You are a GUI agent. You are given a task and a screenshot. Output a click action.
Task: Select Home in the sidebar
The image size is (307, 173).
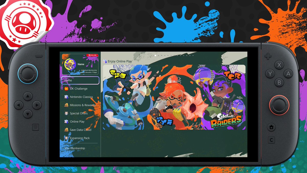click(80, 80)
